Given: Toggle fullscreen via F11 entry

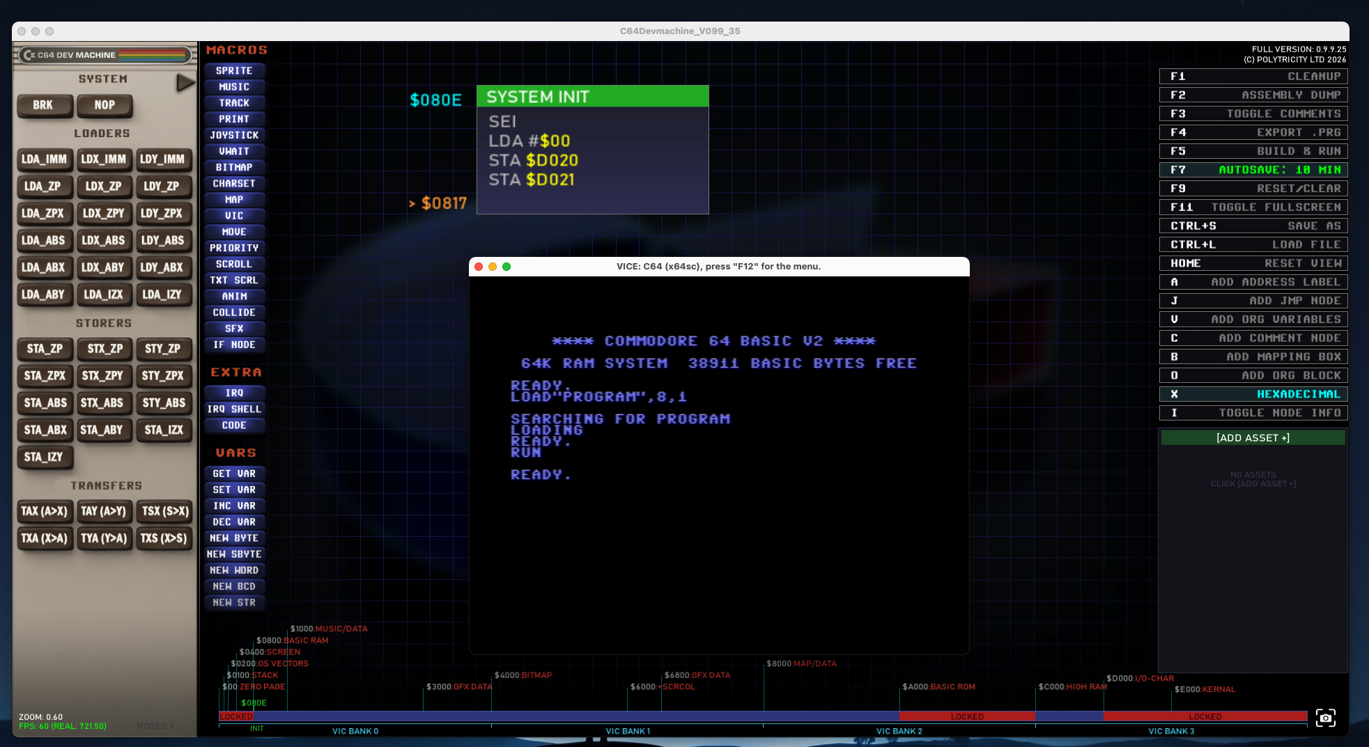Looking at the screenshot, I should (x=1253, y=207).
